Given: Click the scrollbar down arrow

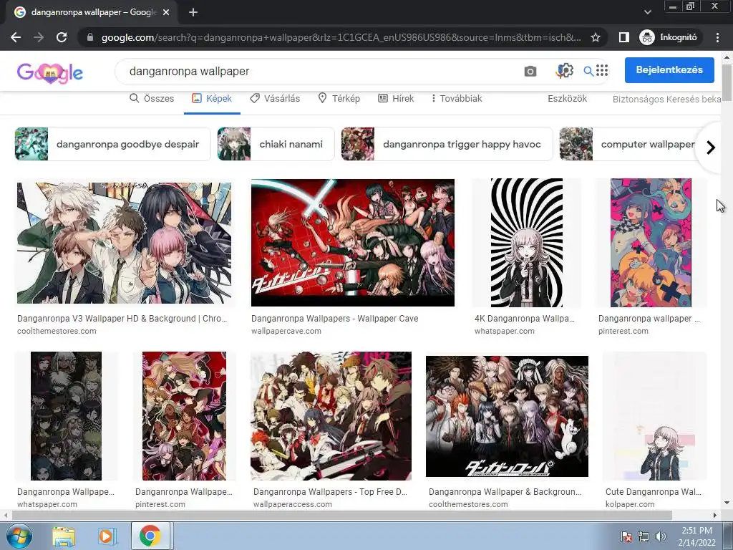Looking at the screenshot, I should 727,503.
